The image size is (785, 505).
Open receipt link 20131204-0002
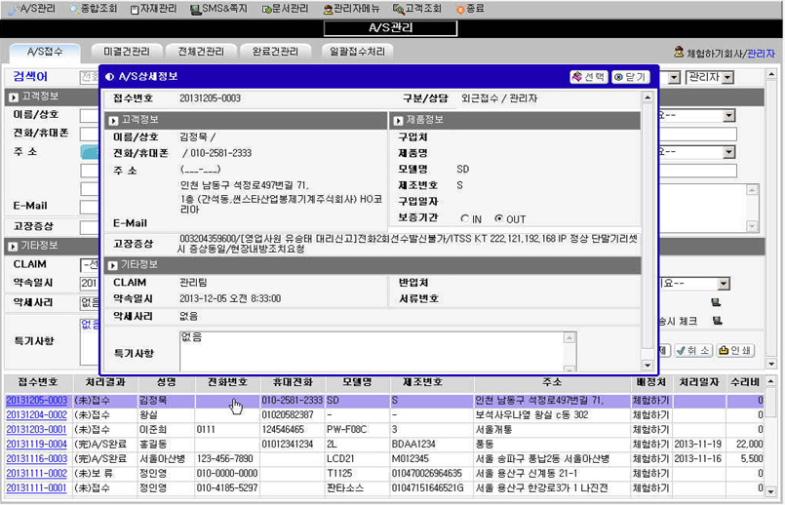pyautogui.click(x=36, y=414)
